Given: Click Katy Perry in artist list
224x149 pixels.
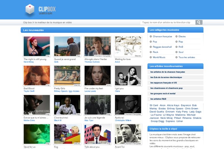Looking at the screenshot, I should (182, 112).
